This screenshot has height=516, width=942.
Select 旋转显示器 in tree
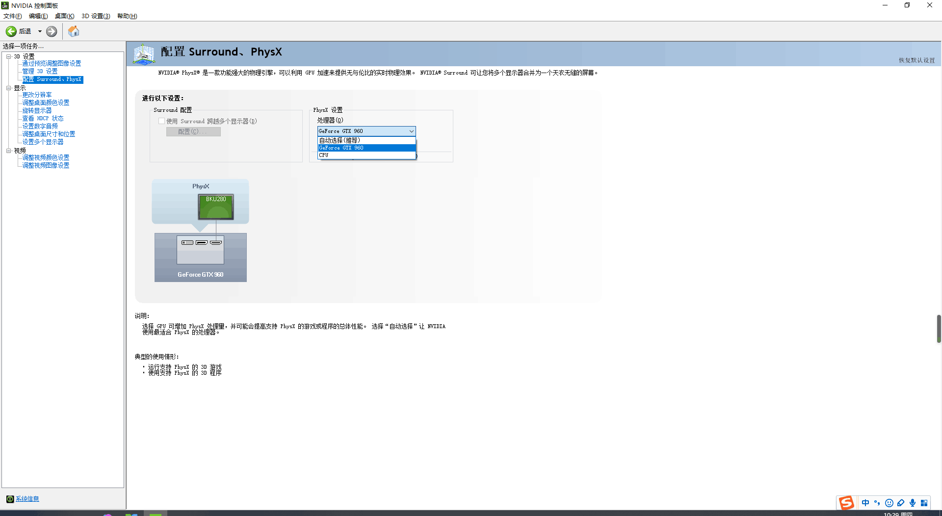point(37,111)
